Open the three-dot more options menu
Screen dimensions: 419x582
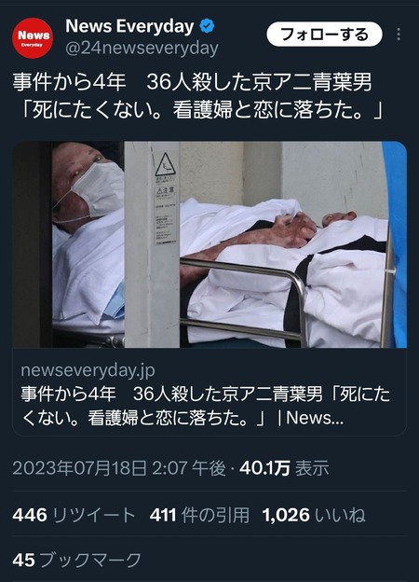point(399,35)
